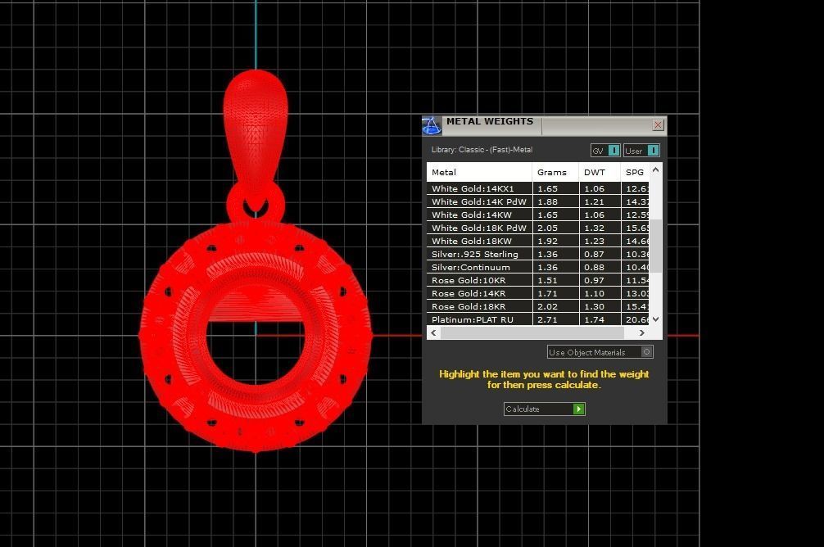824x547 pixels.
Task: Select the White Gold:14KW row
Action: pyautogui.click(x=538, y=215)
